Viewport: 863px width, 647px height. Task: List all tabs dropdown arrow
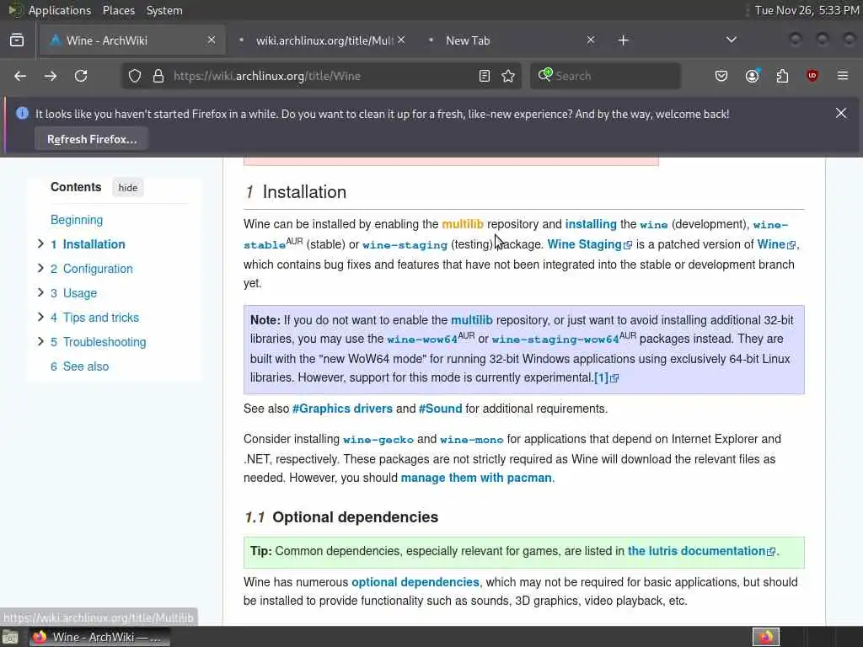pyautogui.click(x=732, y=40)
